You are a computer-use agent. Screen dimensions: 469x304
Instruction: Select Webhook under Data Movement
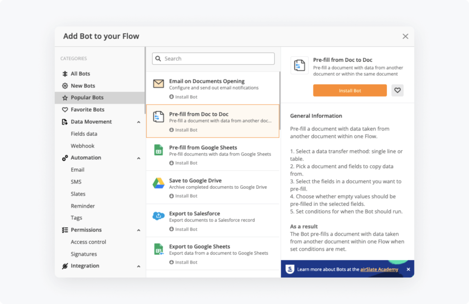82,146
